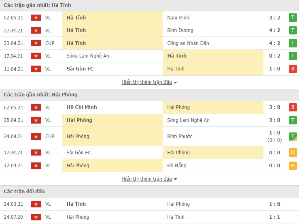Click the orange H badge for Sài Gòn FC vs Hải Phòng

click(x=292, y=153)
